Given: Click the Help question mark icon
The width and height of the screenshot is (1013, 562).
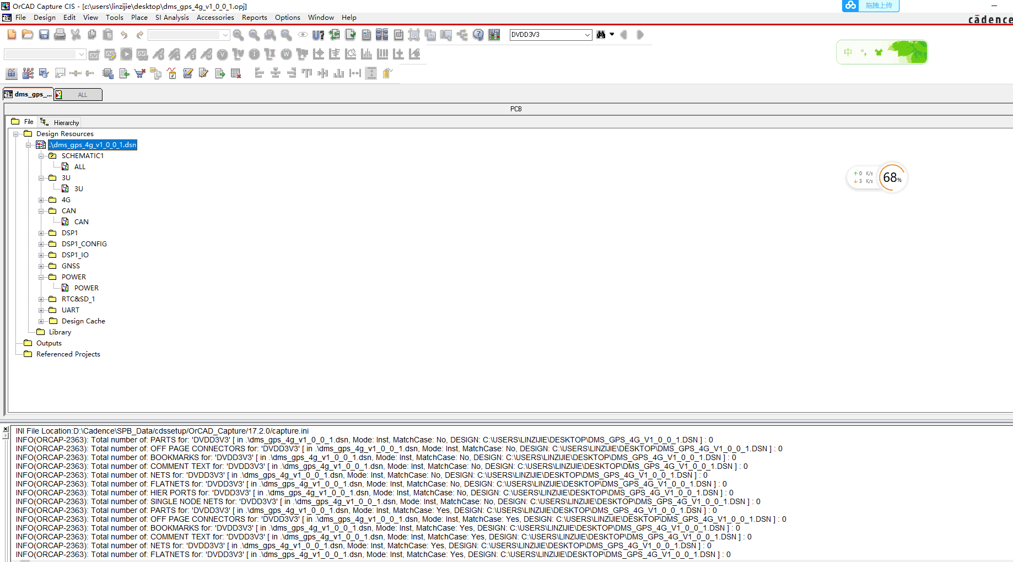Looking at the screenshot, I should pyautogui.click(x=478, y=35).
